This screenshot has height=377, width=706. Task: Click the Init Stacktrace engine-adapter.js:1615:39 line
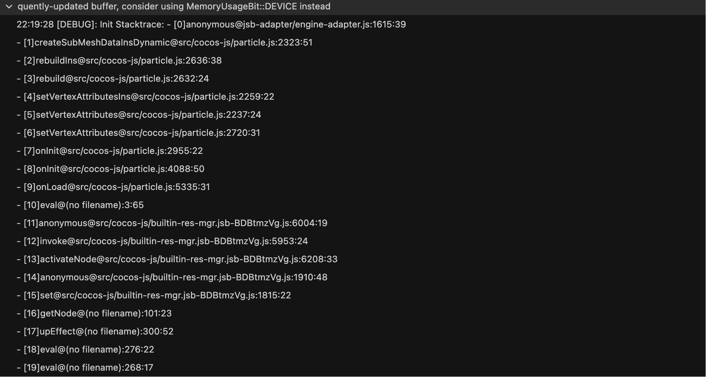tap(211, 25)
